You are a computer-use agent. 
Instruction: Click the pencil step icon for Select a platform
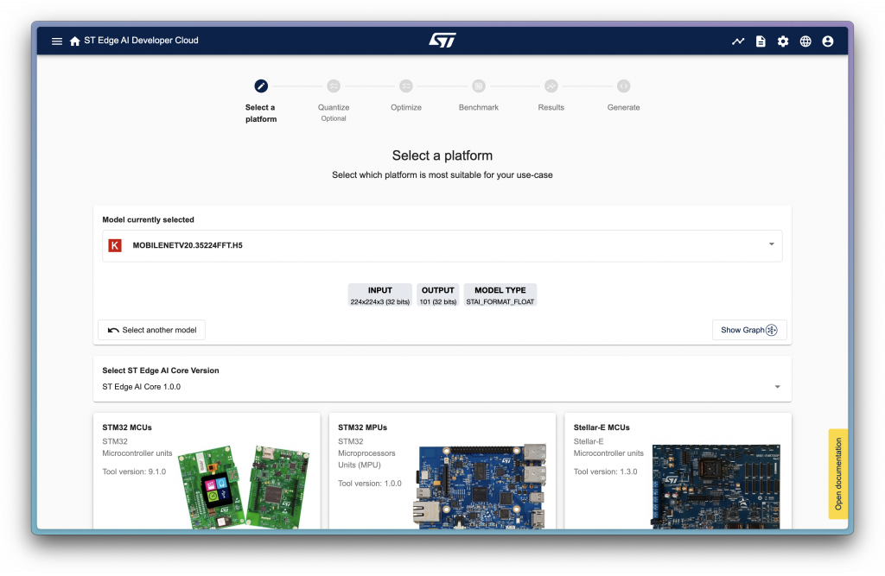tap(261, 85)
